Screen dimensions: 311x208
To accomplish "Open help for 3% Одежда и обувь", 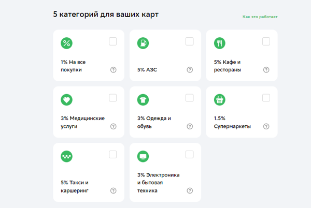I will 190,126.
